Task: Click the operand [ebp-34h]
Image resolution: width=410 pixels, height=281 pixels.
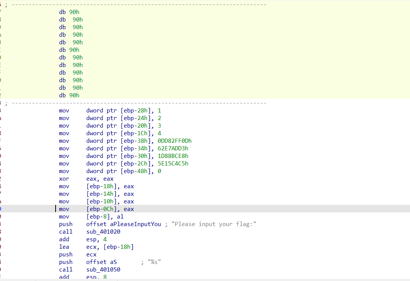Action: tap(136, 149)
